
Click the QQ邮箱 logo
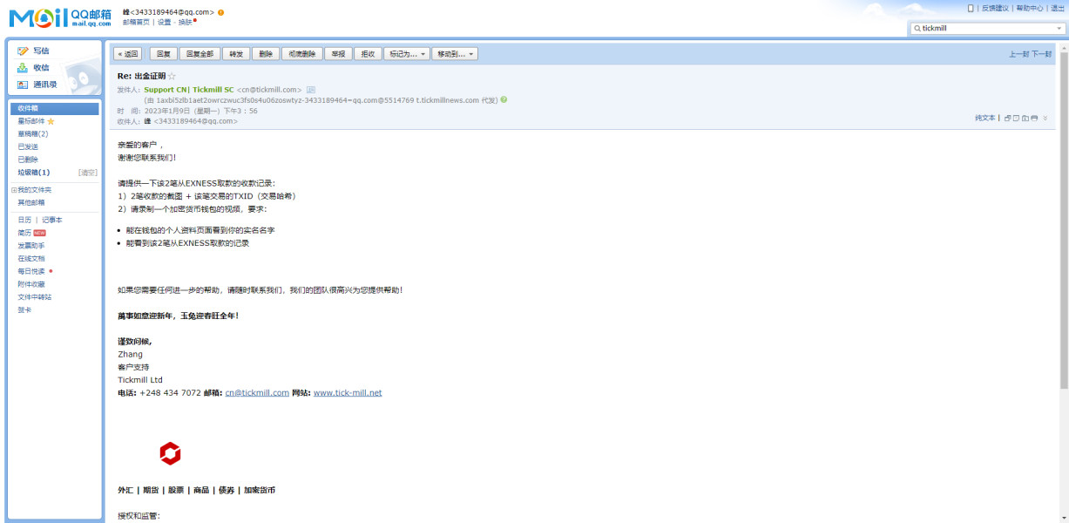coord(59,18)
